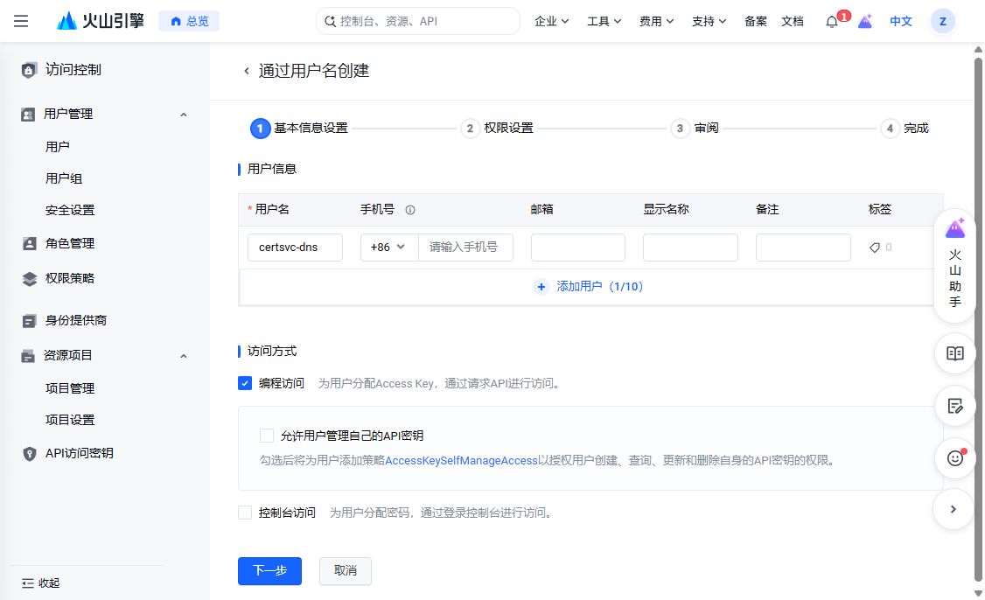
Task: Click the top search box 控制台、资源、API
Action: point(418,21)
